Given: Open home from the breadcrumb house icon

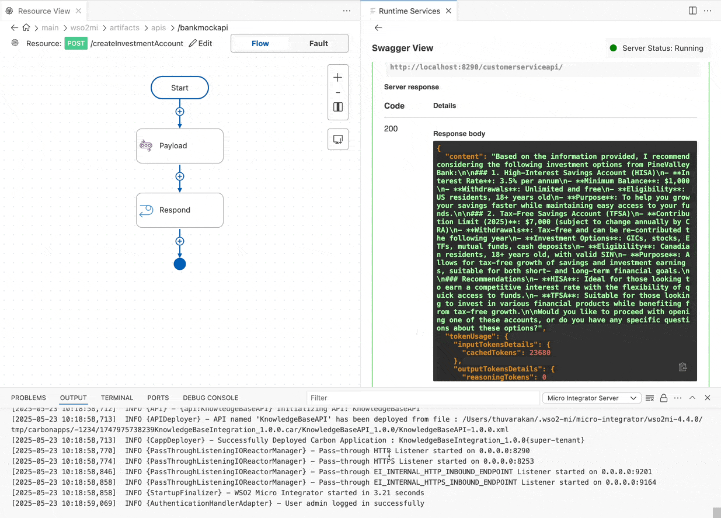Looking at the screenshot, I should click(x=26, y=27).
